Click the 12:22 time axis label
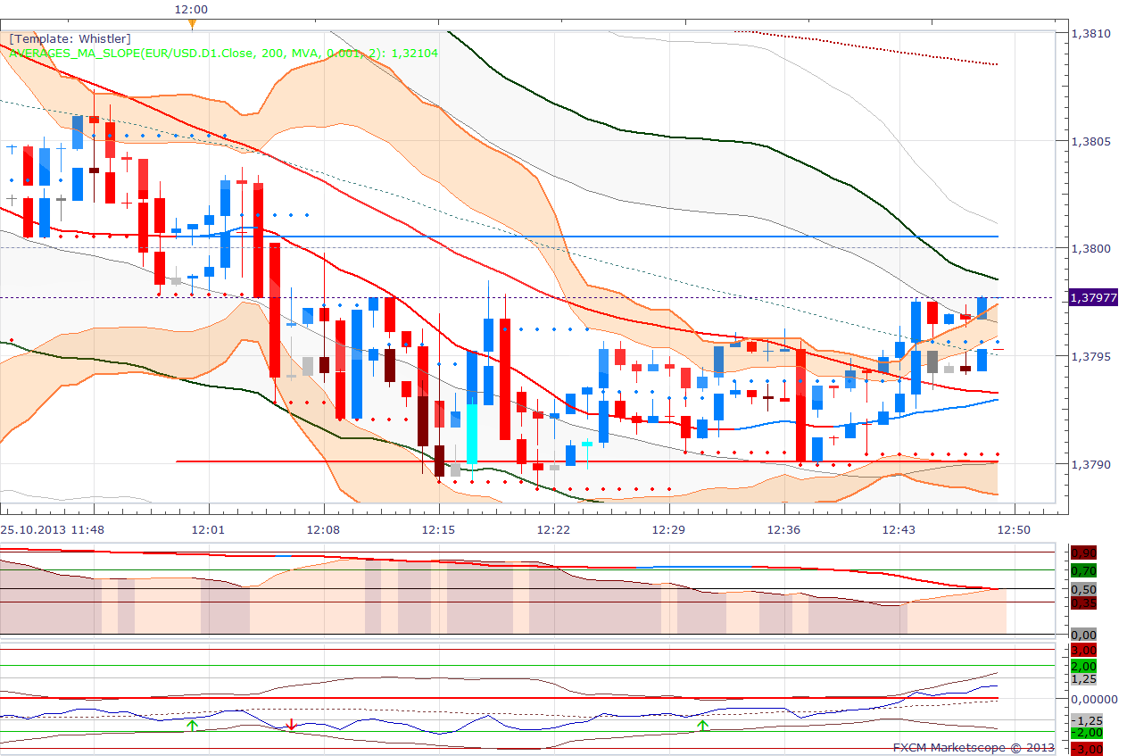The image size is (1127, 756). tap(554, 529)
